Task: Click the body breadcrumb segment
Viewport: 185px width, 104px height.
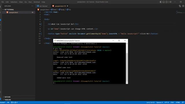Action: [x=62, y=10]
